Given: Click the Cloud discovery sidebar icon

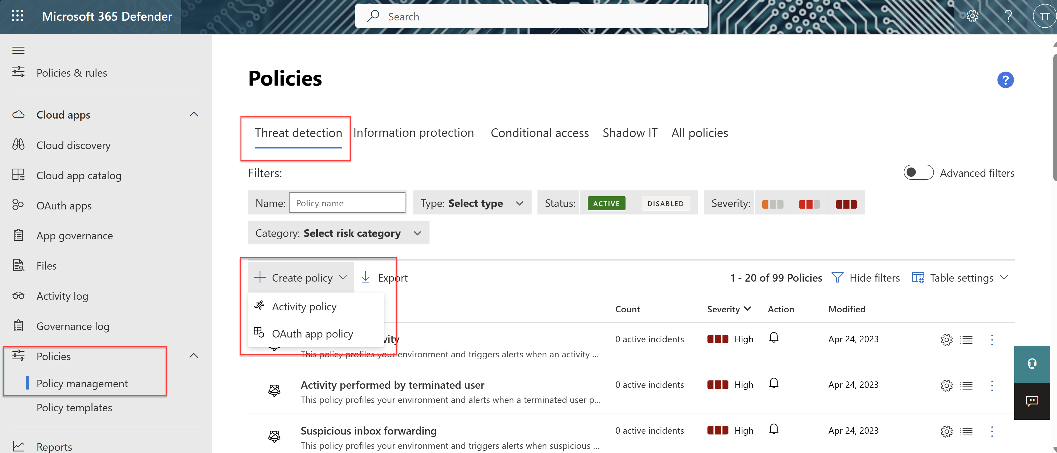Looking at the screenshot, I should [18, 144].
